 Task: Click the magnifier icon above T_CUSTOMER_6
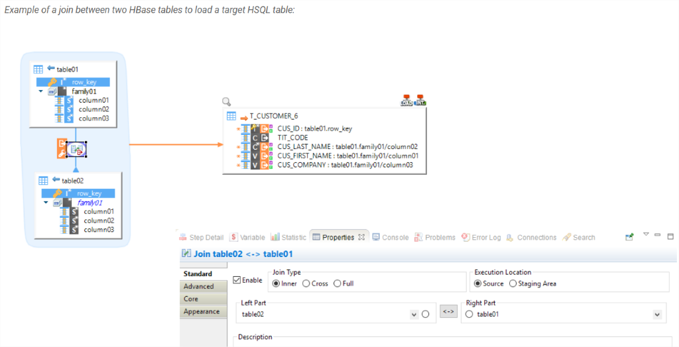(227, 102)
